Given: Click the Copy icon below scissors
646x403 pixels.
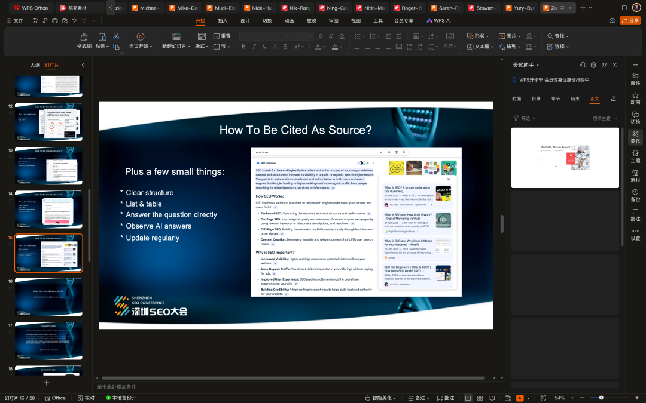Looking at the screenshot, I should pyautogui.click(x=116, y=47).
